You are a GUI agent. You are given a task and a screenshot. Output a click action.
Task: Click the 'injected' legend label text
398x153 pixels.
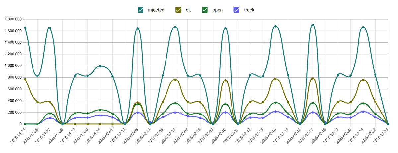(156, 10)
